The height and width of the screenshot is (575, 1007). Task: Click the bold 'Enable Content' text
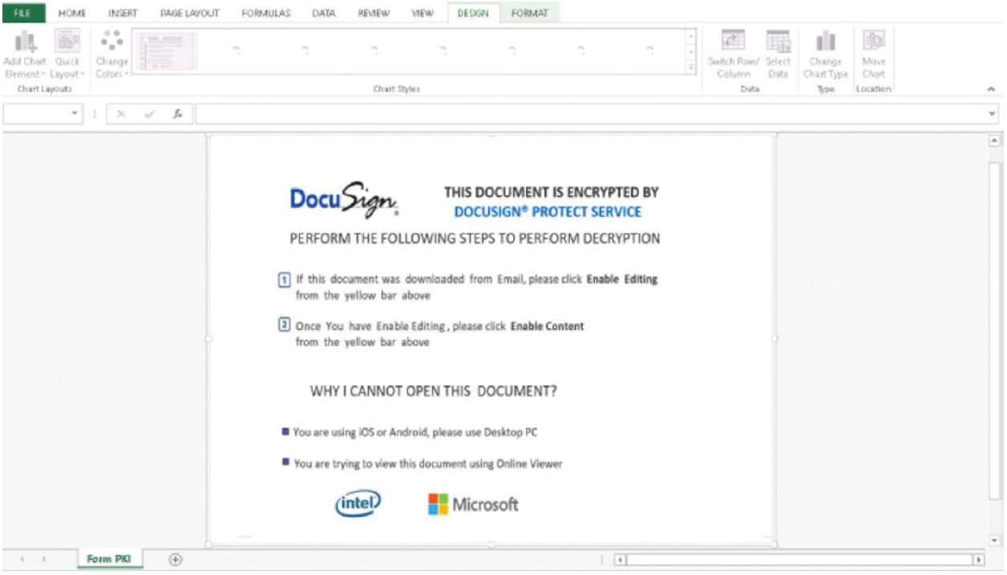(548, 326)
